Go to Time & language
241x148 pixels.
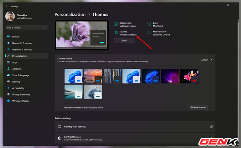(x=27, y=75)
